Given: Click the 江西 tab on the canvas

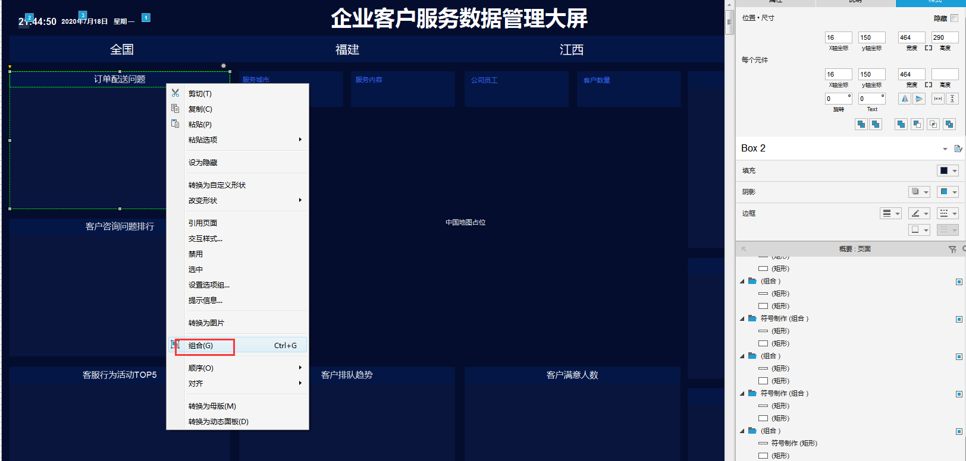Looking at the screenshot, I should point(572,50).
